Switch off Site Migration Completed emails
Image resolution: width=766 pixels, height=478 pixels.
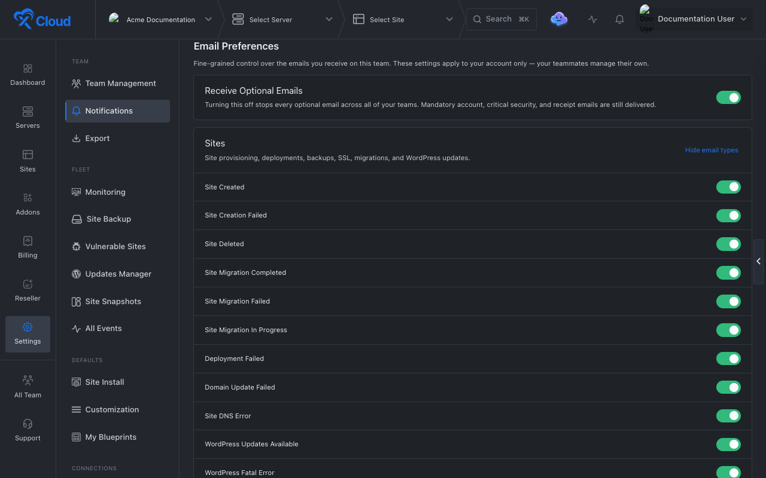(728, 272)
